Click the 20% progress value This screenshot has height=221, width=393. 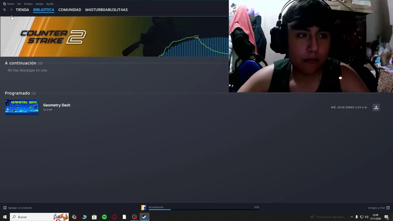tap(257, 207)
